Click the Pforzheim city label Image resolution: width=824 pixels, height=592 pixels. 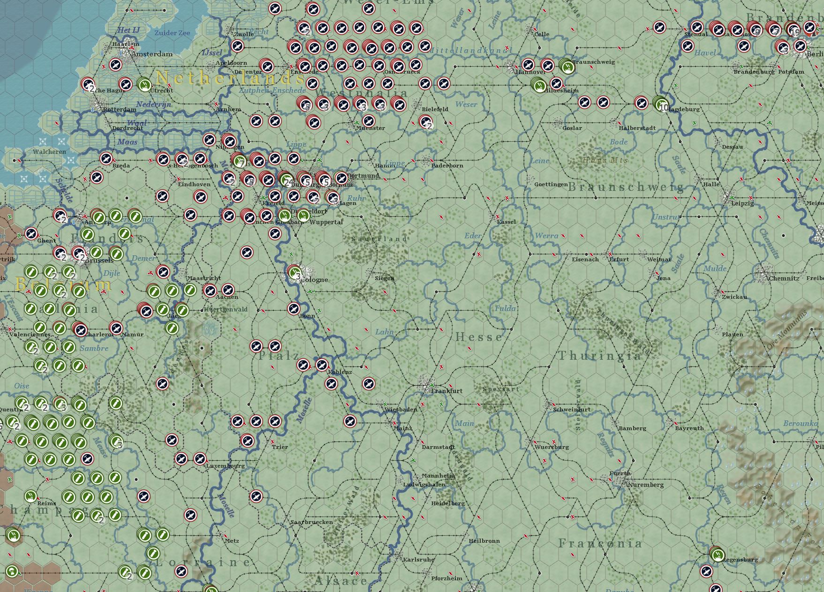coord(447,578)
